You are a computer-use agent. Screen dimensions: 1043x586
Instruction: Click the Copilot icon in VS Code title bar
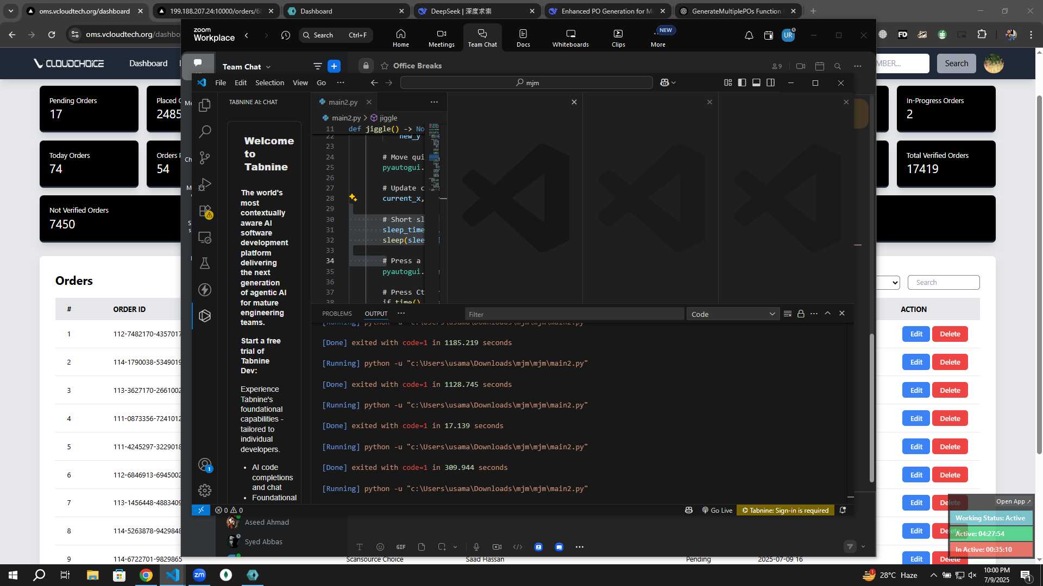[x=664, y=82]
